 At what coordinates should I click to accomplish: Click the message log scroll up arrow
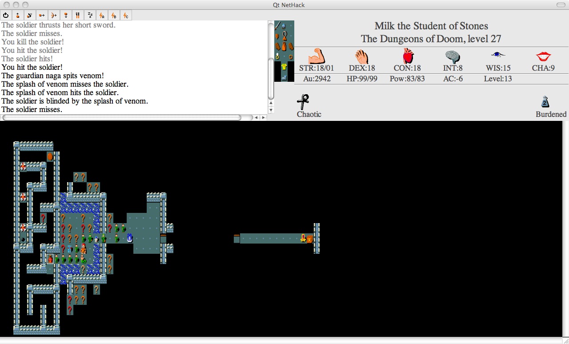(x=271, y=103)
